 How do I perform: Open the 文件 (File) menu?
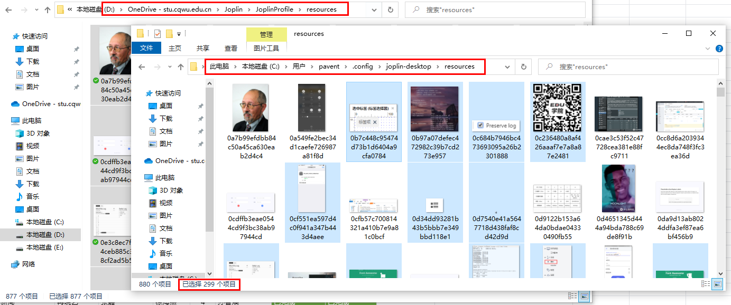point(146,47)
